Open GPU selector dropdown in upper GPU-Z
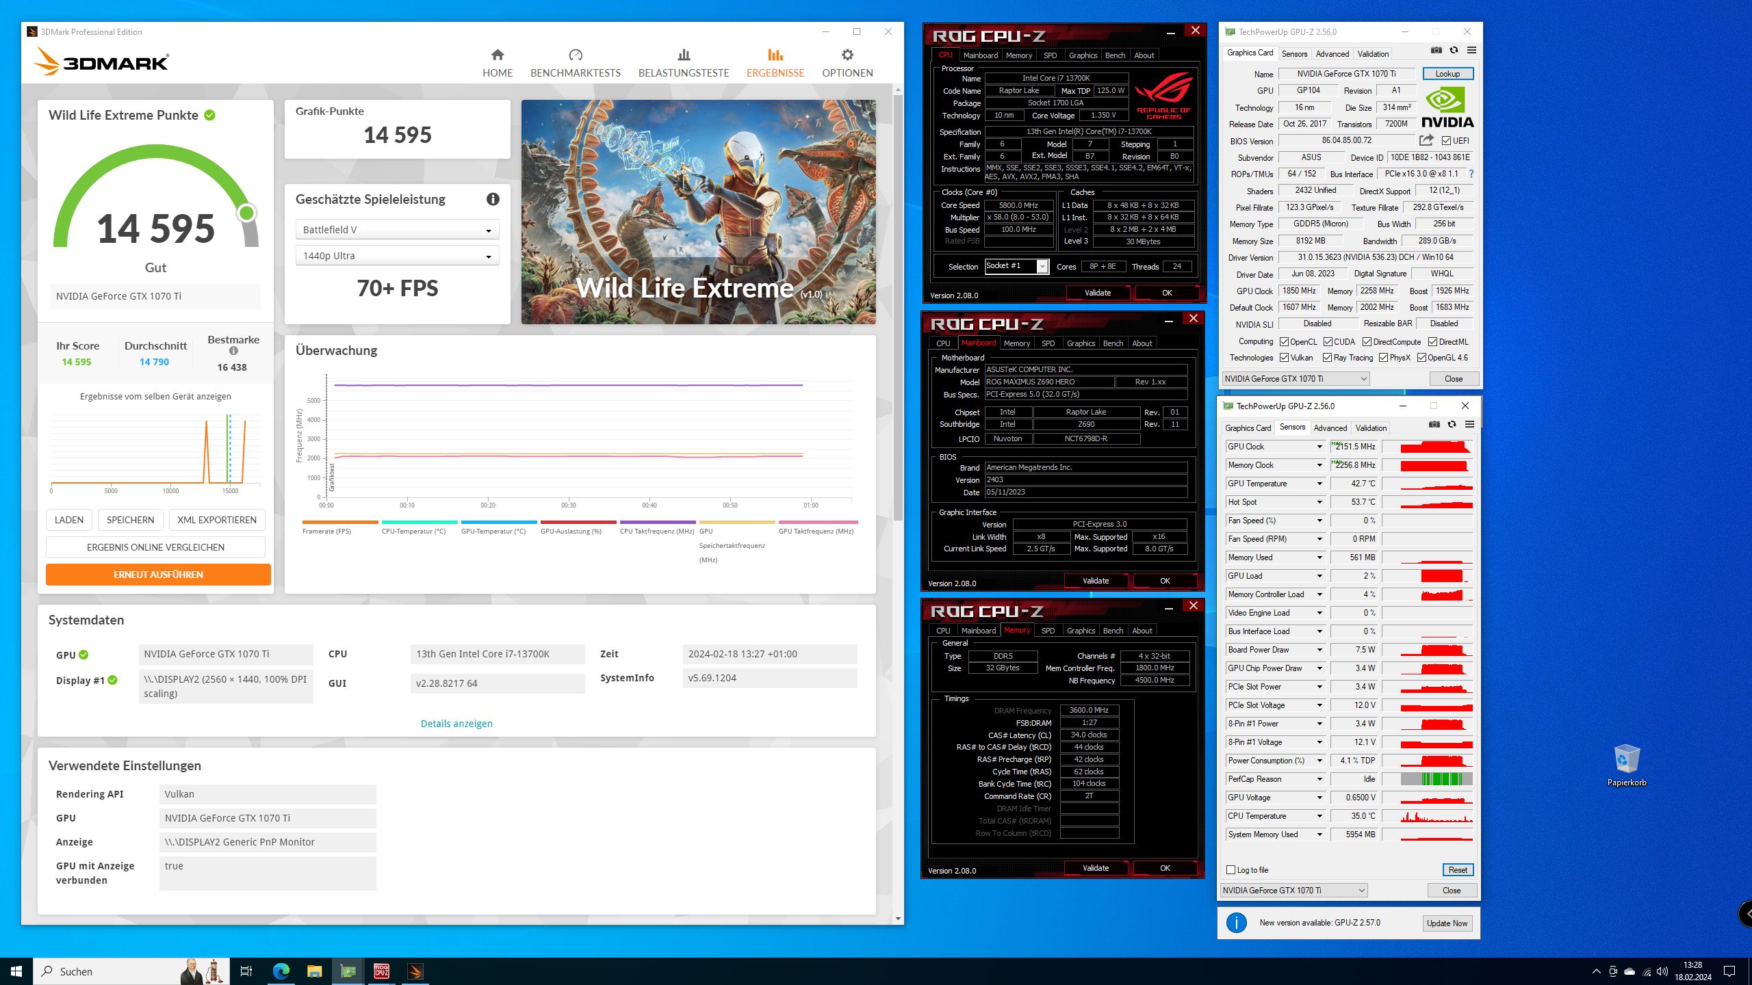This screenshot has height=985, width=1752. pos(1296,379)
